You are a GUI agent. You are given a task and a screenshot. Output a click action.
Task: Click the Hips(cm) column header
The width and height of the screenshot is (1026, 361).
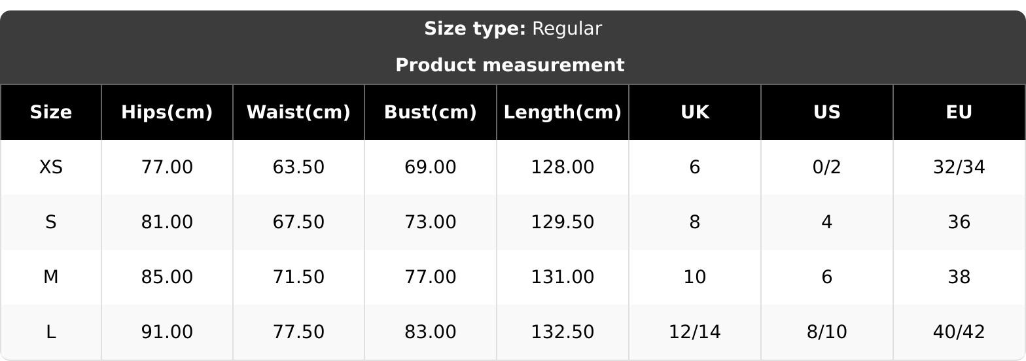[x=167, y=112]
